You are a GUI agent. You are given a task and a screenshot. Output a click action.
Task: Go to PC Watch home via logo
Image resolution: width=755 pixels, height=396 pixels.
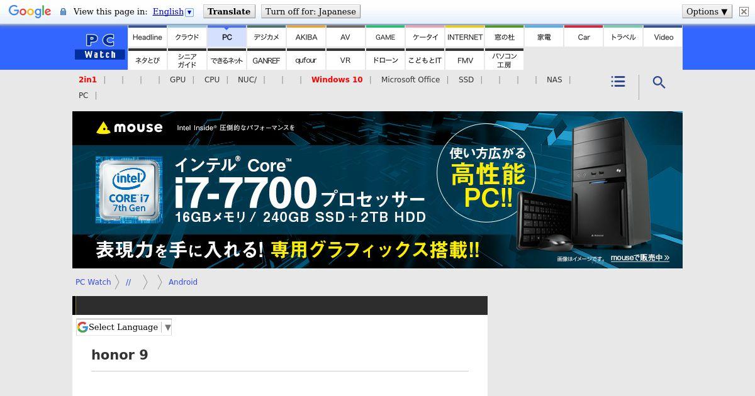100,47
